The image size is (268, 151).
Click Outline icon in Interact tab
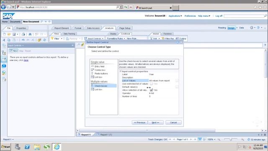point(177,39)
